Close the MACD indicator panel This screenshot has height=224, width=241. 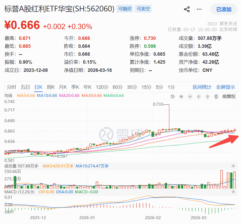coord(233,192)
